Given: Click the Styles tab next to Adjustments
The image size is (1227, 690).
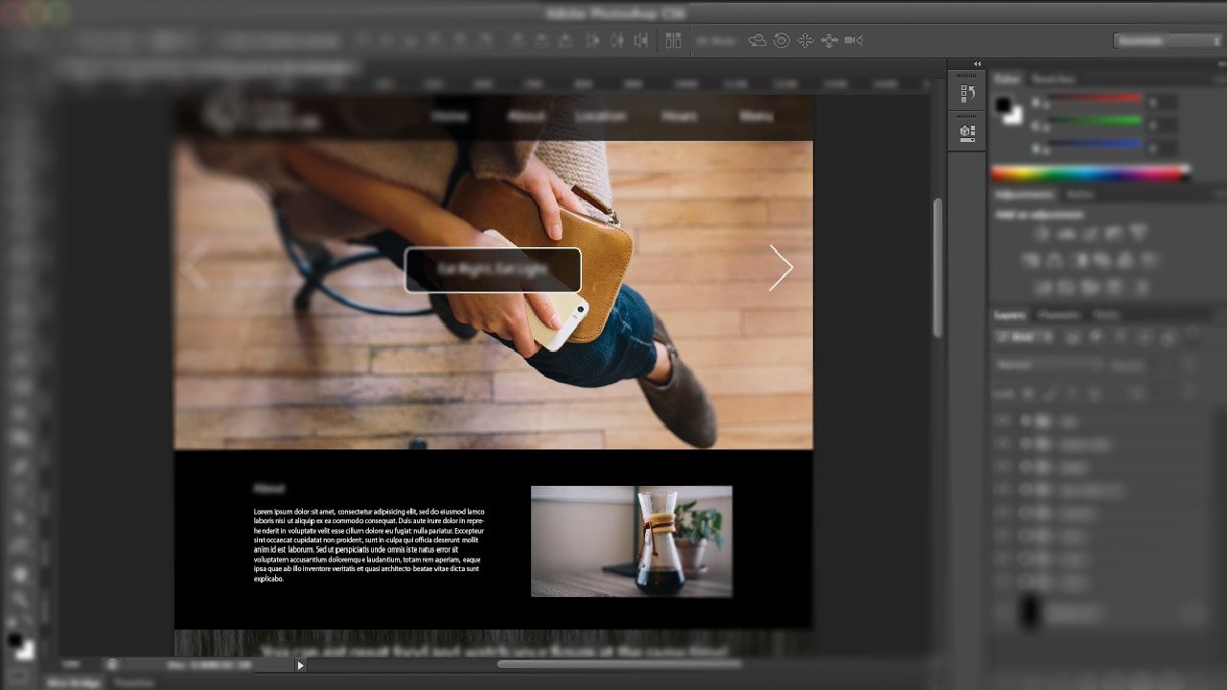Looking at the screenshot, I should 1078,195.
